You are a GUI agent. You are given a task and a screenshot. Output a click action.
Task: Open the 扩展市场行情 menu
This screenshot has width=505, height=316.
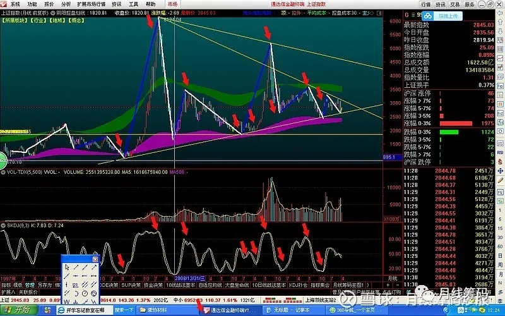91,4
